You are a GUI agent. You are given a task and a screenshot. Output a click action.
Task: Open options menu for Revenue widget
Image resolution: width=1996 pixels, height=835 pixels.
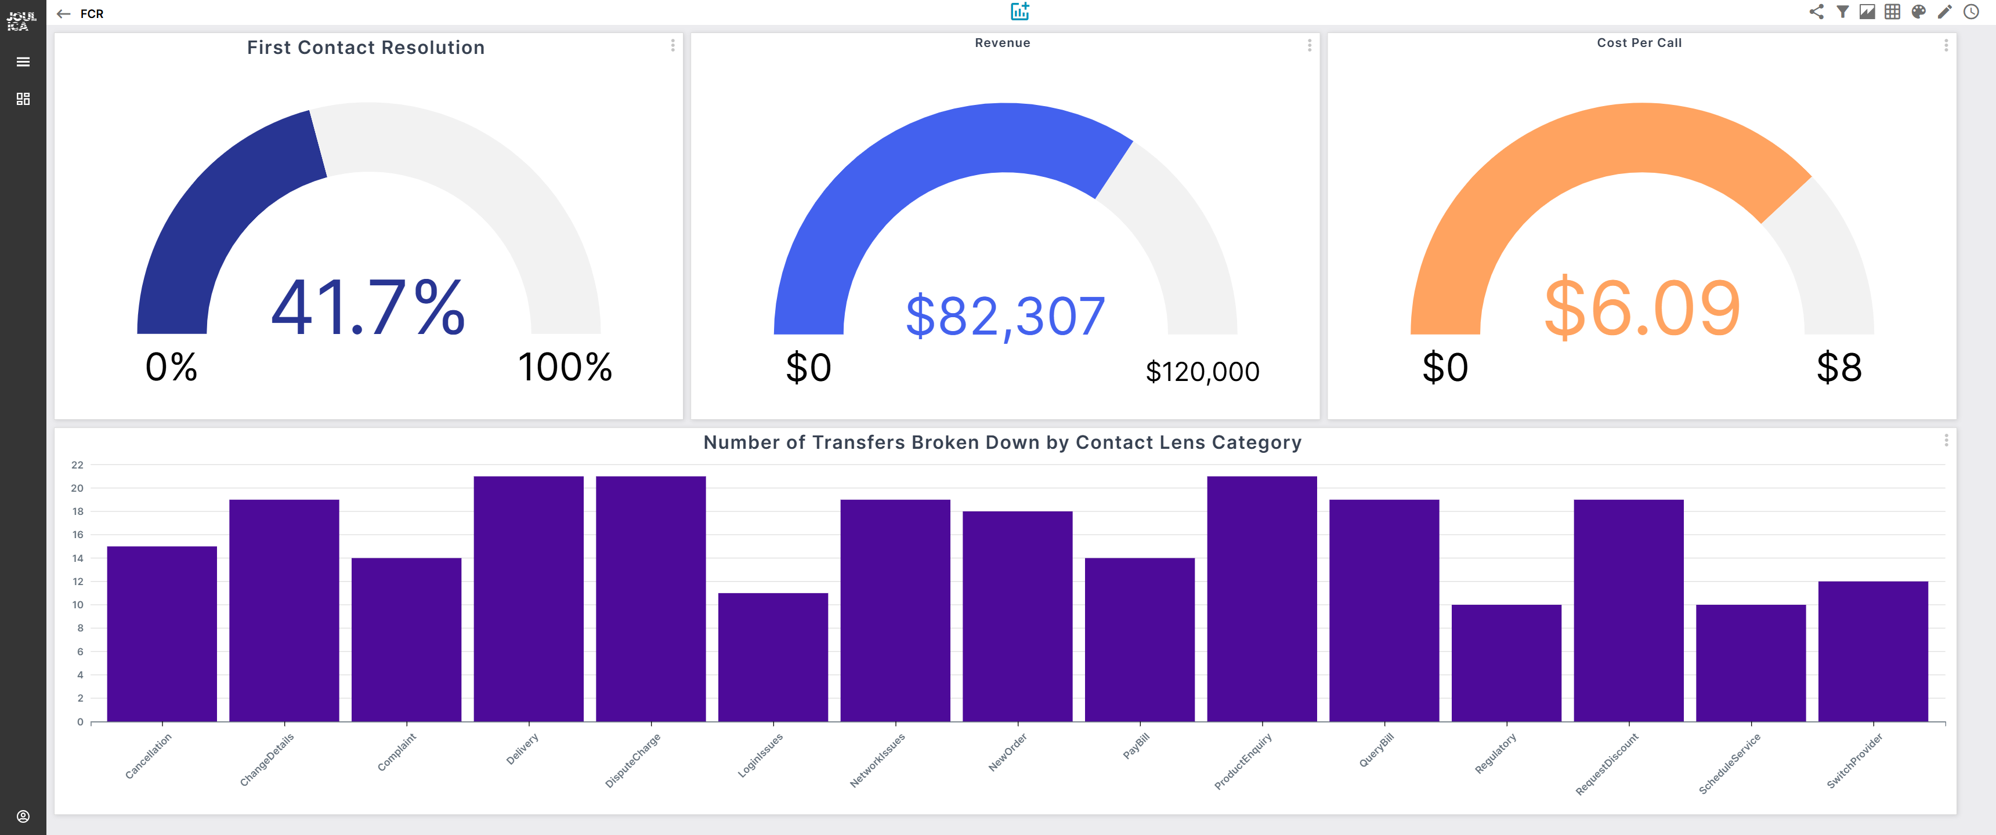point(1310,46)
